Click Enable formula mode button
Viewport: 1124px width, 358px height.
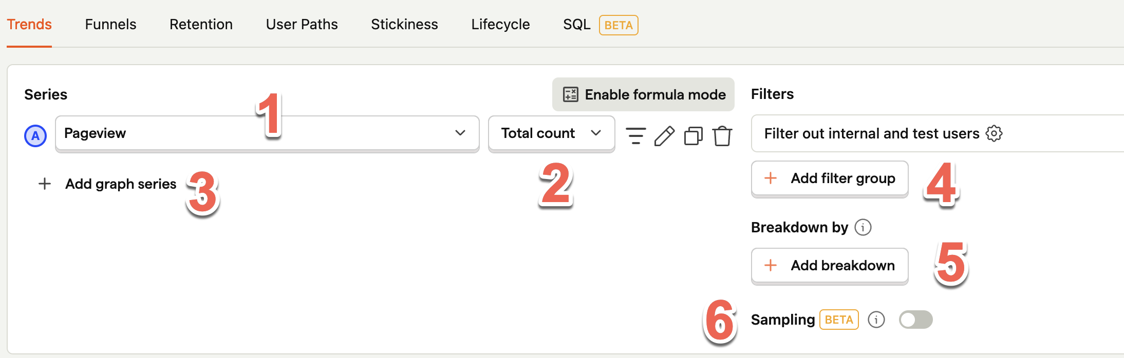tap(643, 94)
